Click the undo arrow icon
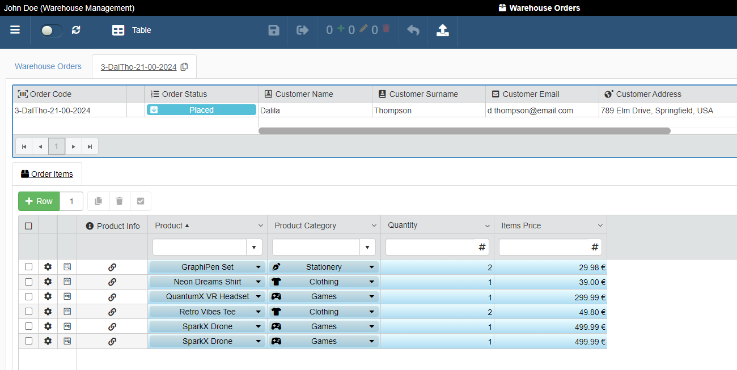737x370 pixels. click(x=413, y=30)
